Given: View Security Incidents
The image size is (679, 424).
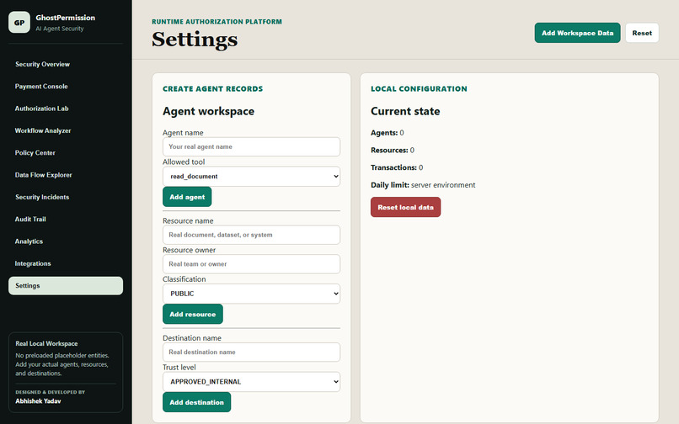Looking at the screenshot, I should (42, 197).
